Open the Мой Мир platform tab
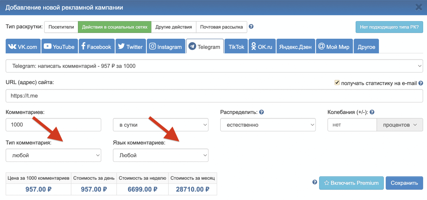427x200 pixels. (x=334, y=46)
